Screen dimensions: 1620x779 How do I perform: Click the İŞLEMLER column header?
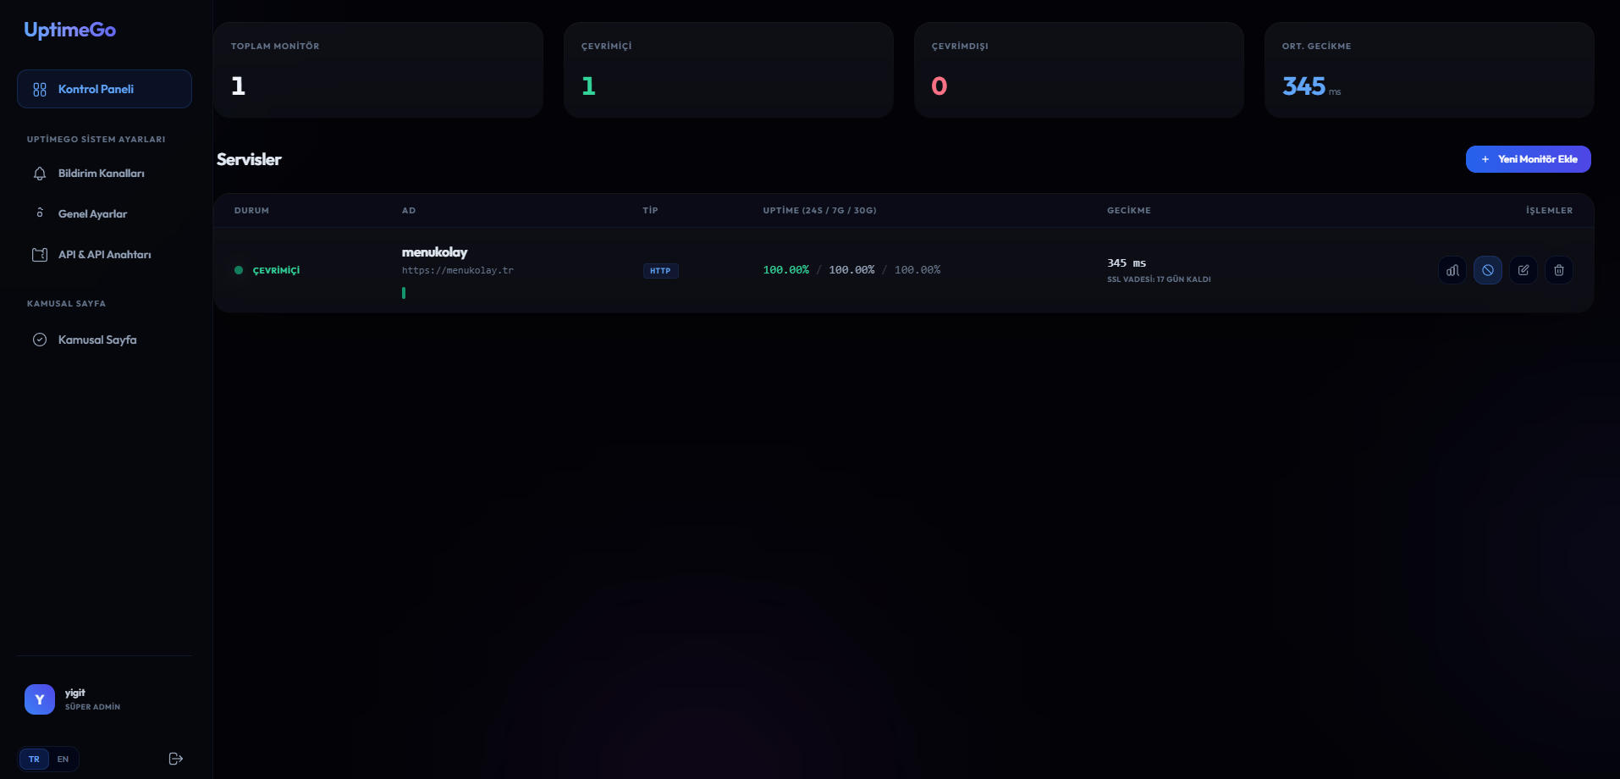click(1550, 211)
